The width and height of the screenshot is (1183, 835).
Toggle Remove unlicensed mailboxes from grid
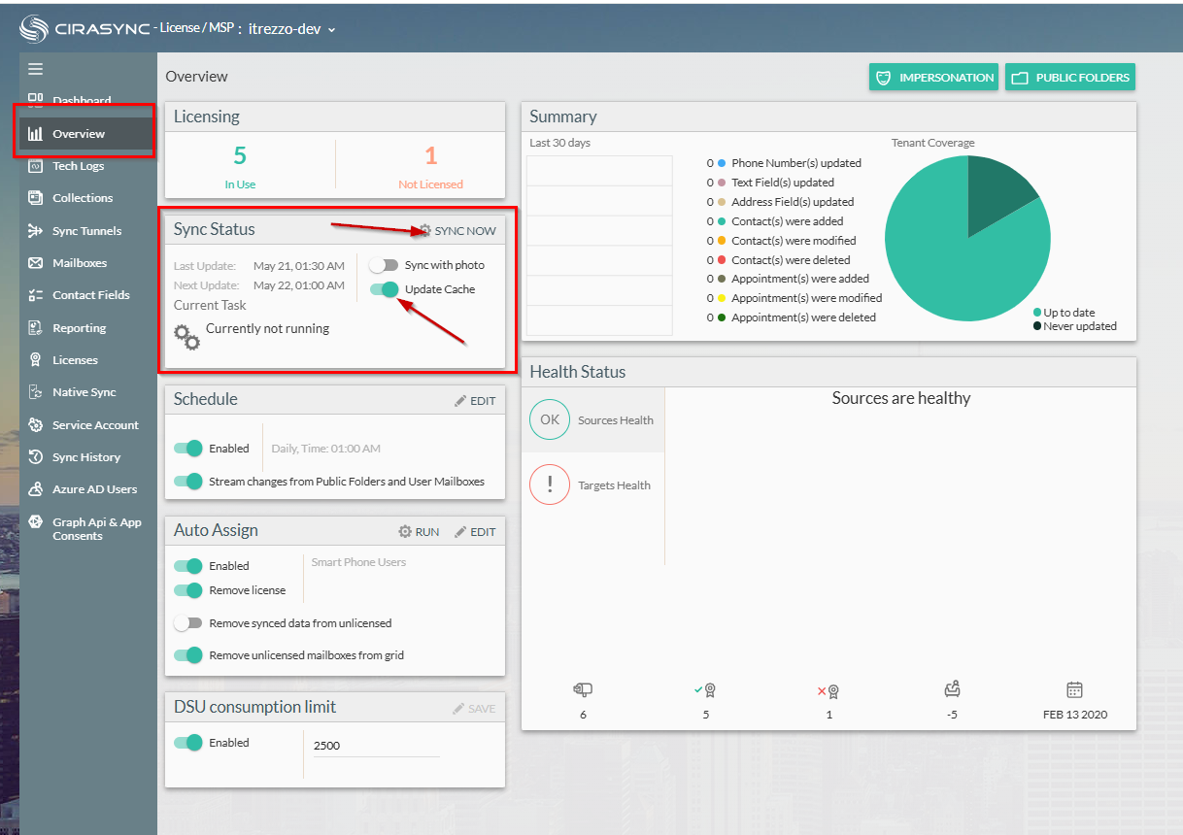188,655
